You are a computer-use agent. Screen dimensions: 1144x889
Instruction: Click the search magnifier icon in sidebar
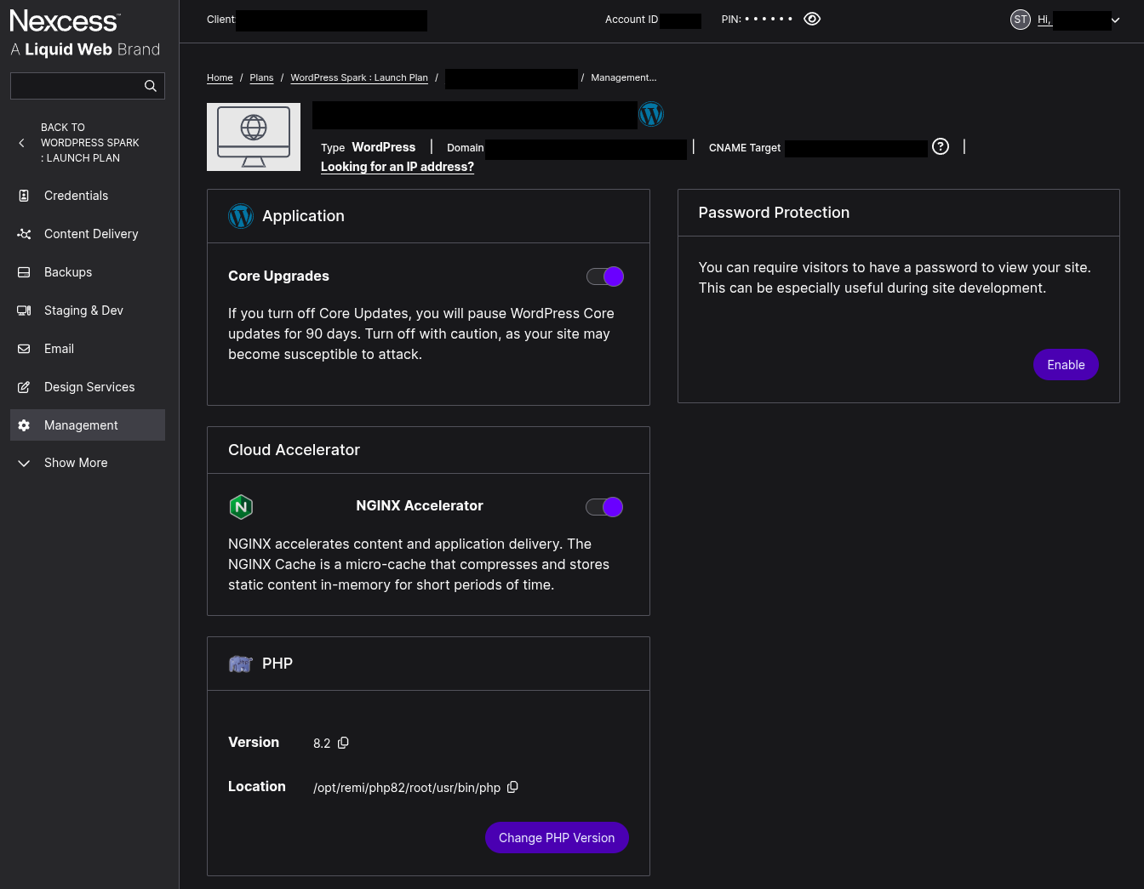pos(151,86)
